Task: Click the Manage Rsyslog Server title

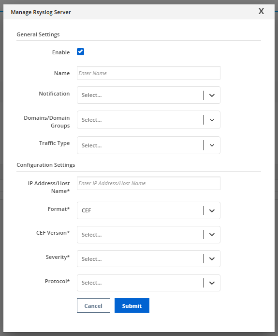Action: tap(41, 12)
